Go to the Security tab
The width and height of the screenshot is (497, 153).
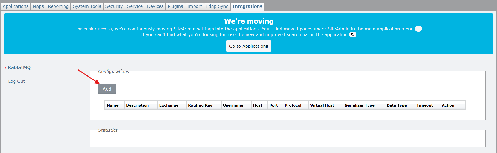point(114,6)
